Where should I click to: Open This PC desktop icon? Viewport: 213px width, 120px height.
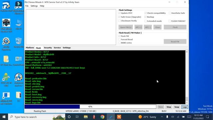coord(19,24)
